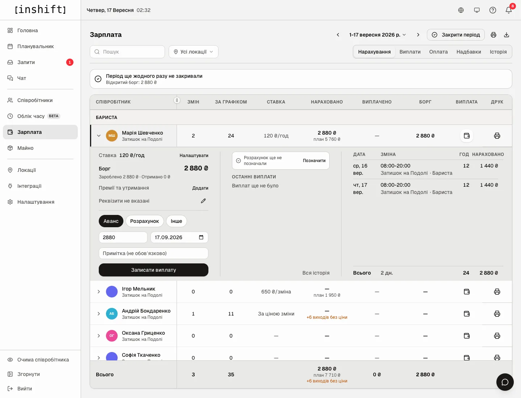Open the calendar picker in date field
This screenshot has width=521, height=398.
pyautogui.click(x=201, y=237)
